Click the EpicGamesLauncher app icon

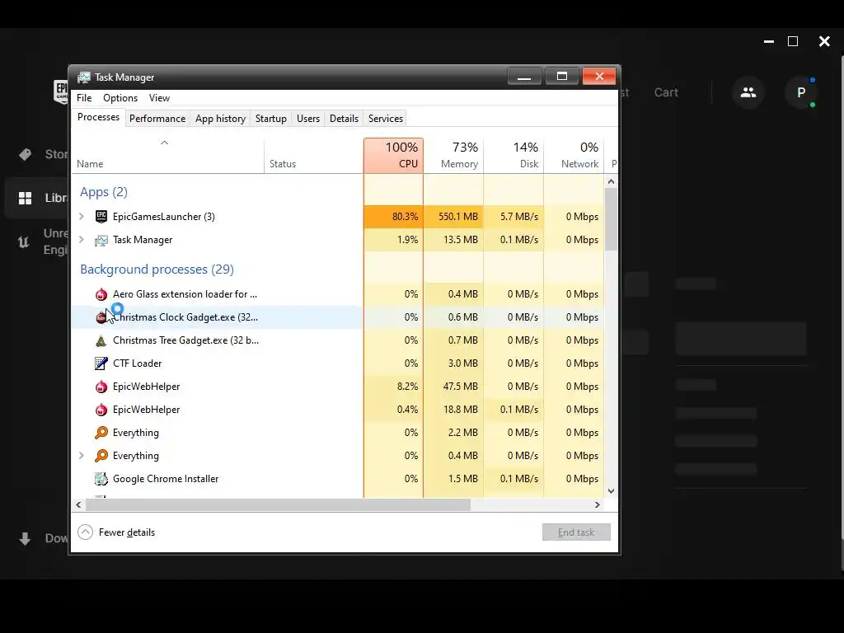pyautogui.click(x=101, y=217)
